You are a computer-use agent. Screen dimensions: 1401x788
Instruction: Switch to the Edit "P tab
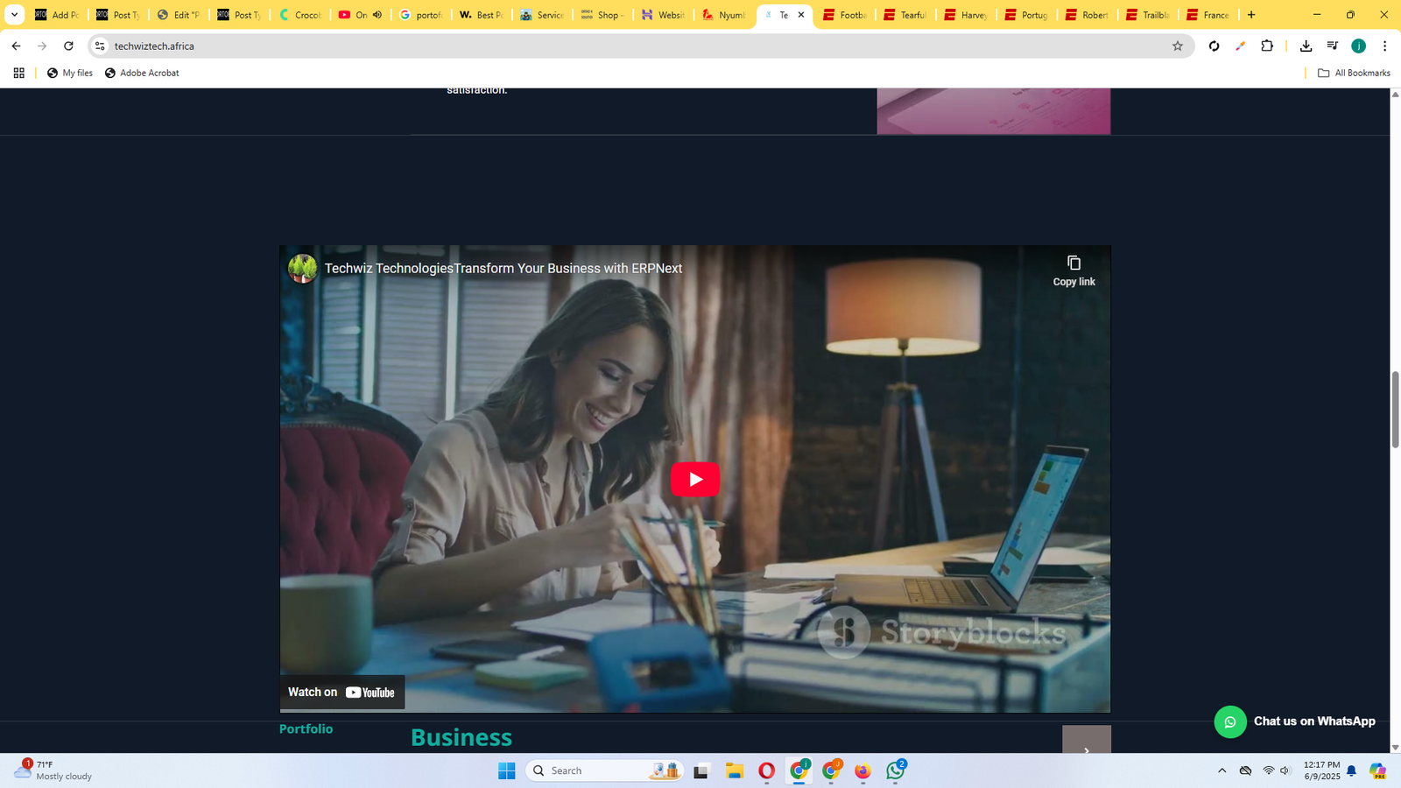click(x=178, y=15)
